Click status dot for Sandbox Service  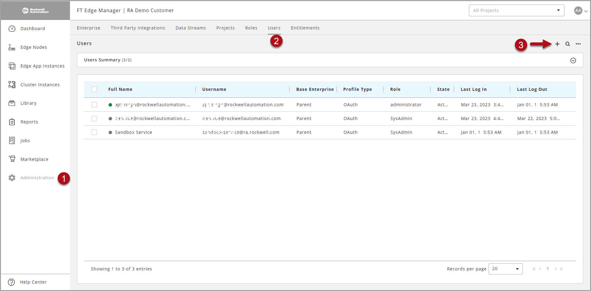pos(110,132)
